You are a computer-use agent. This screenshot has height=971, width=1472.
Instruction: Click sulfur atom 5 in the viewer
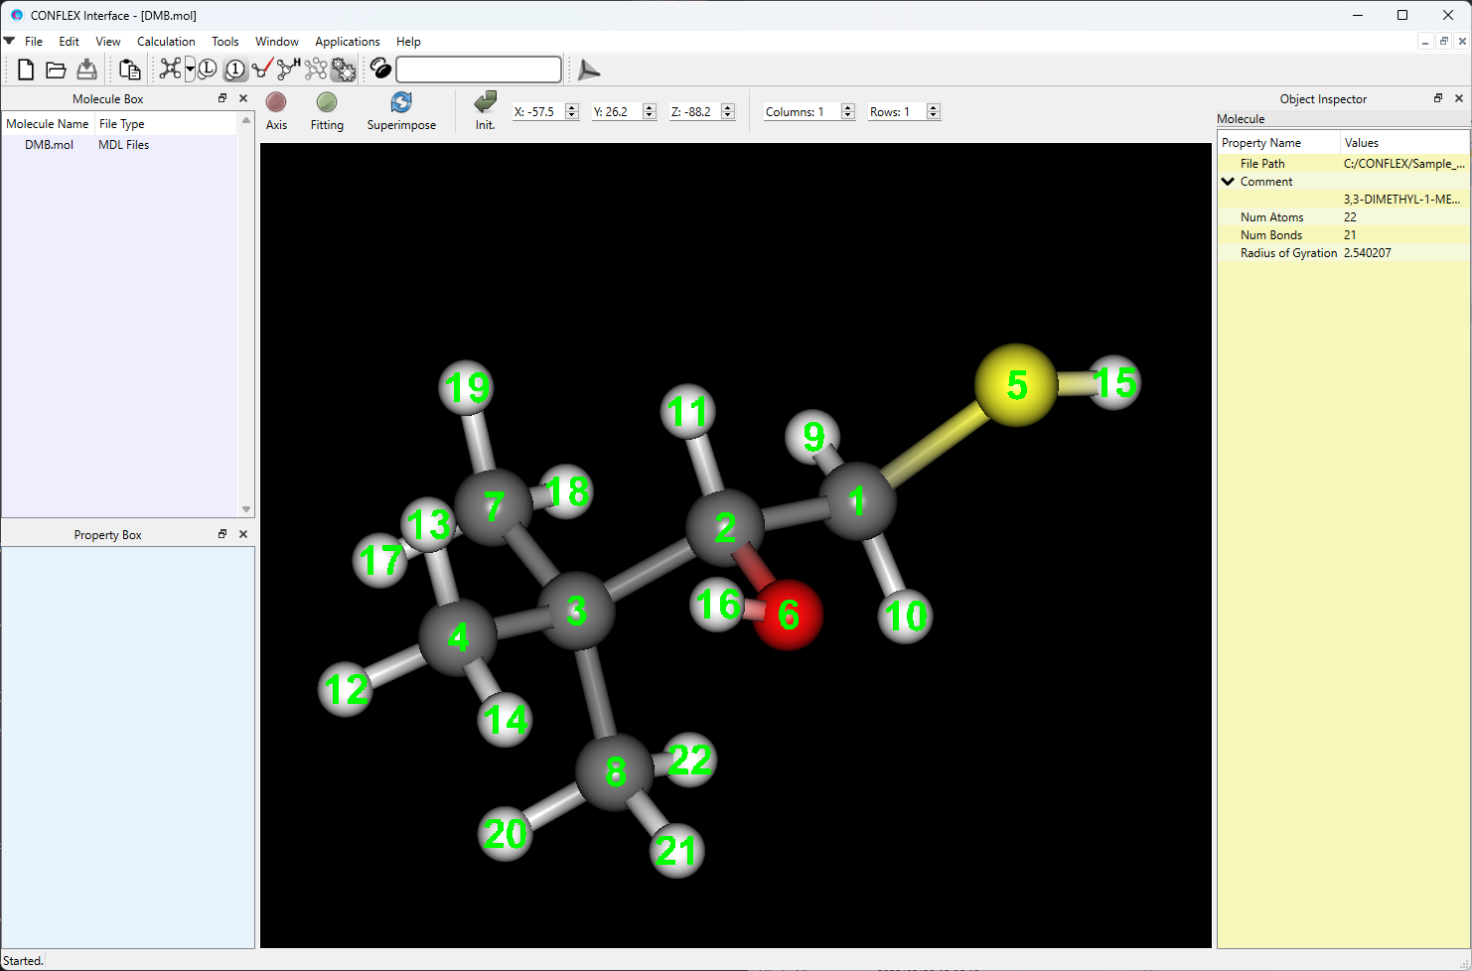pos(1015,385)
